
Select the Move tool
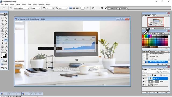coord(6,18)
